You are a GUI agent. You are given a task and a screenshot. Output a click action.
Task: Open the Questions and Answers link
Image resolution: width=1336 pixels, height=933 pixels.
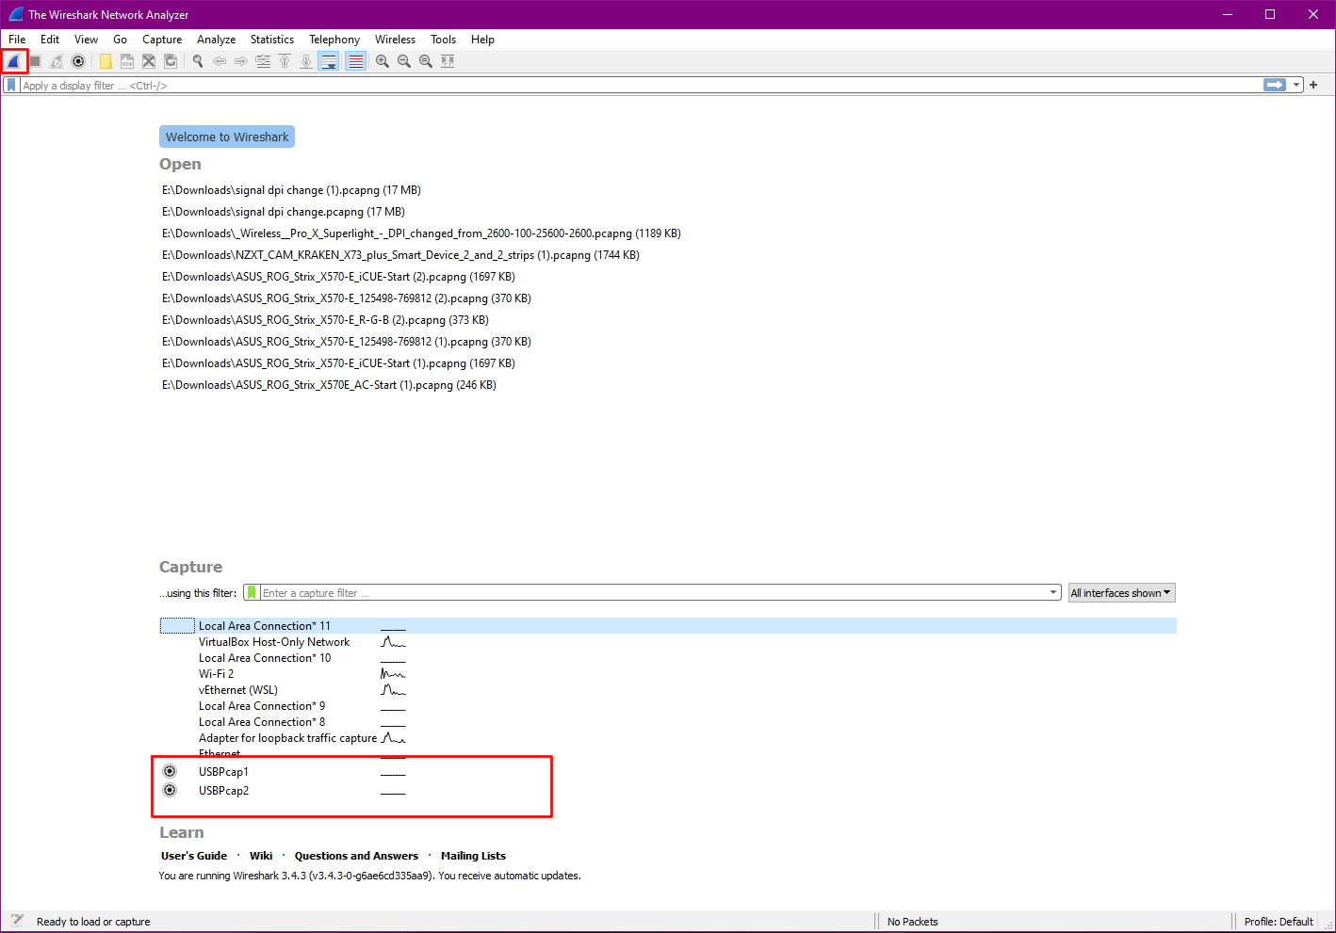[x=356, y=856]
